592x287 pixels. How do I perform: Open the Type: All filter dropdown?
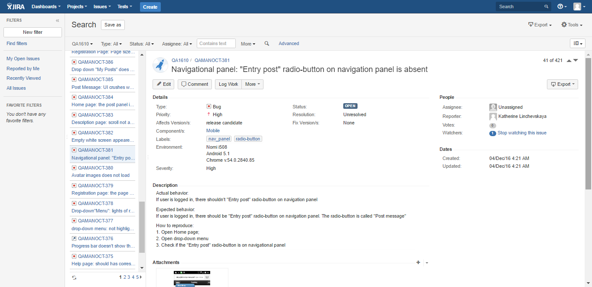(x=111, y=43)
